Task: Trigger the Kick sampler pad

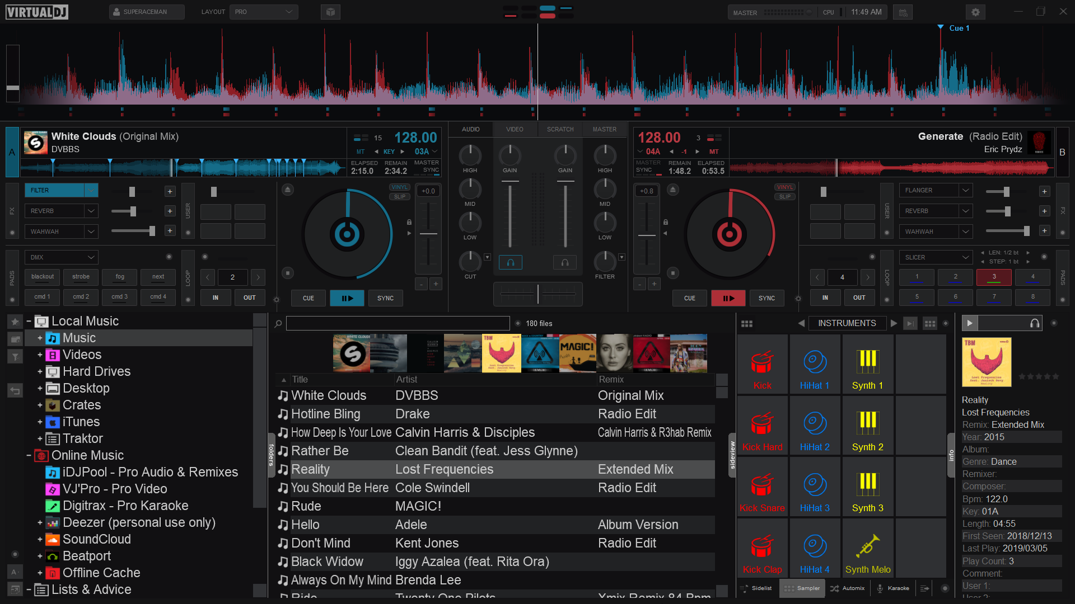Action: tap(762, 365)
